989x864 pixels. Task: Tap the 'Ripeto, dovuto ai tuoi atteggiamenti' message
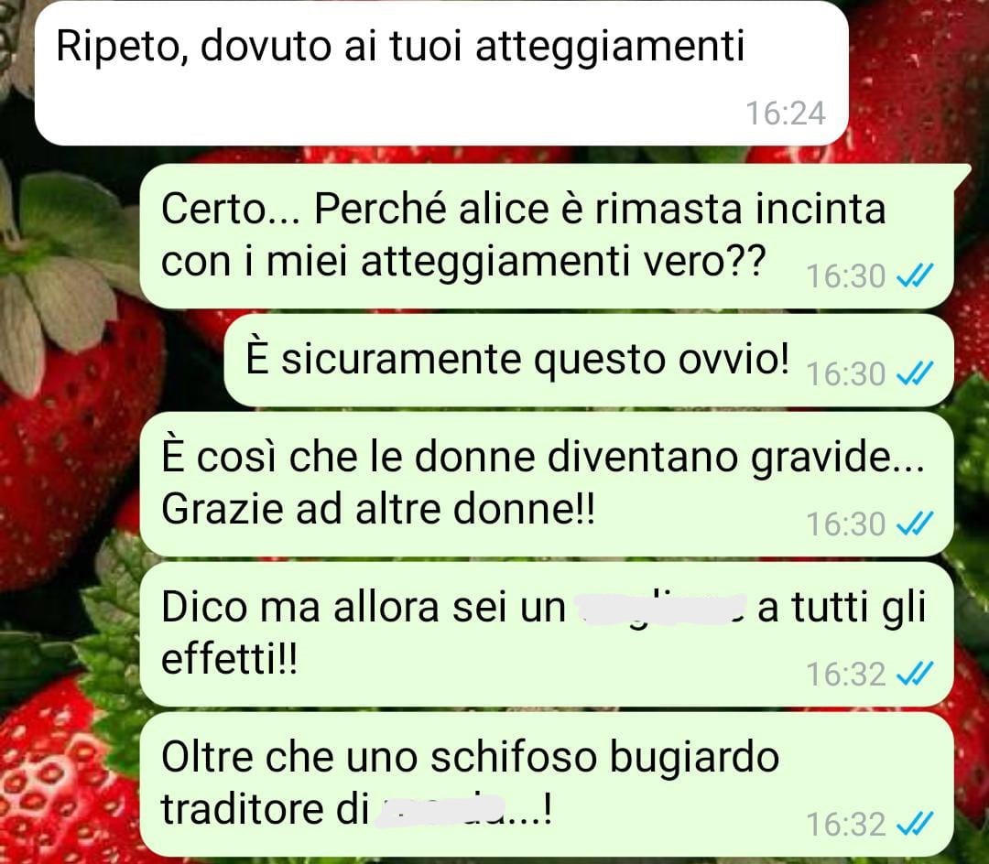(440, 73)
